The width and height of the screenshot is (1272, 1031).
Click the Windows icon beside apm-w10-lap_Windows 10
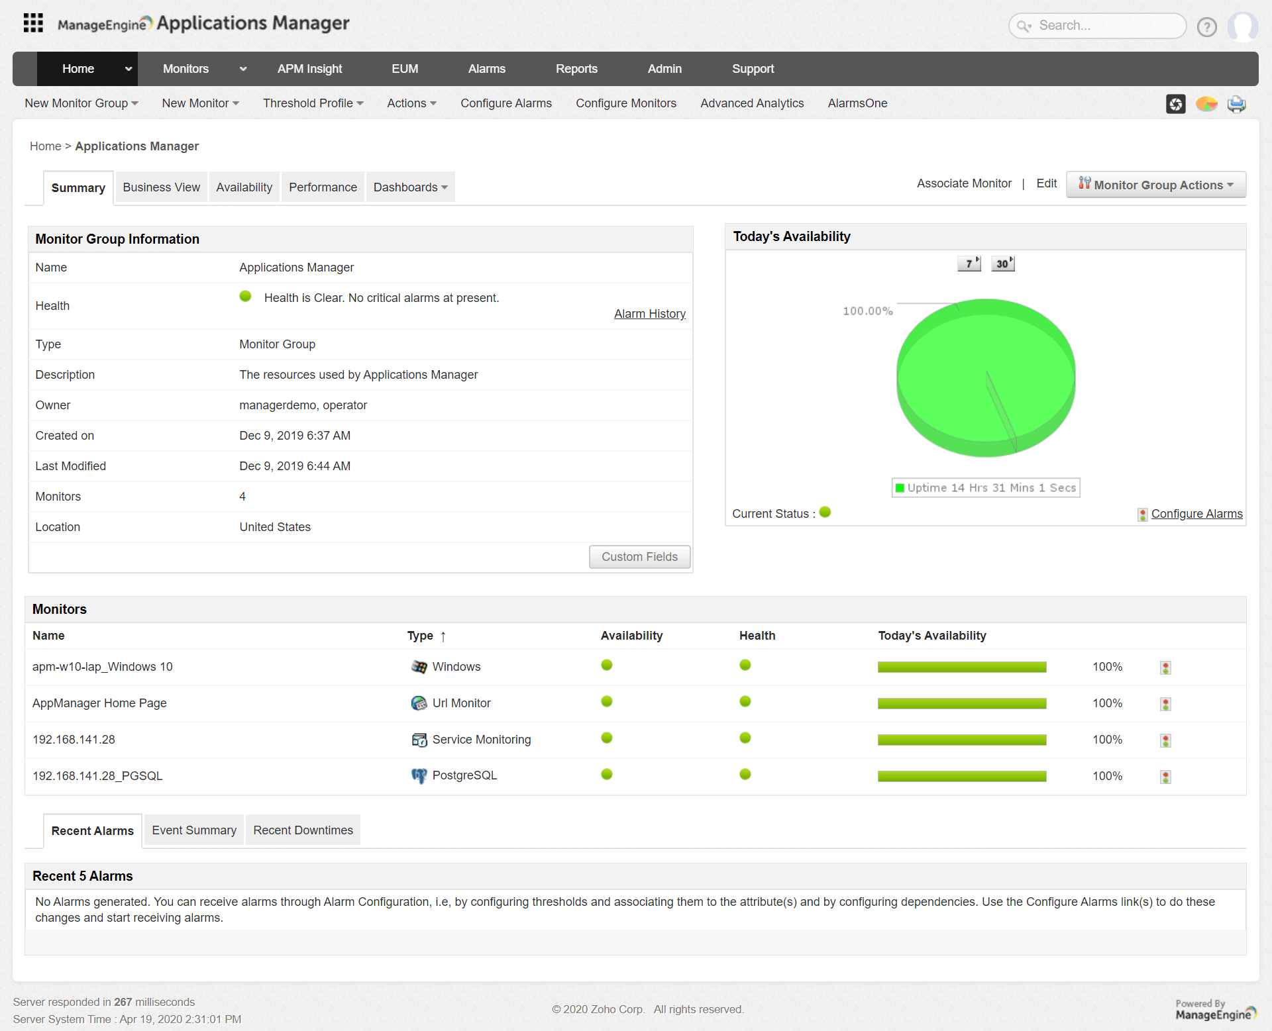click(x=419, y=667)
